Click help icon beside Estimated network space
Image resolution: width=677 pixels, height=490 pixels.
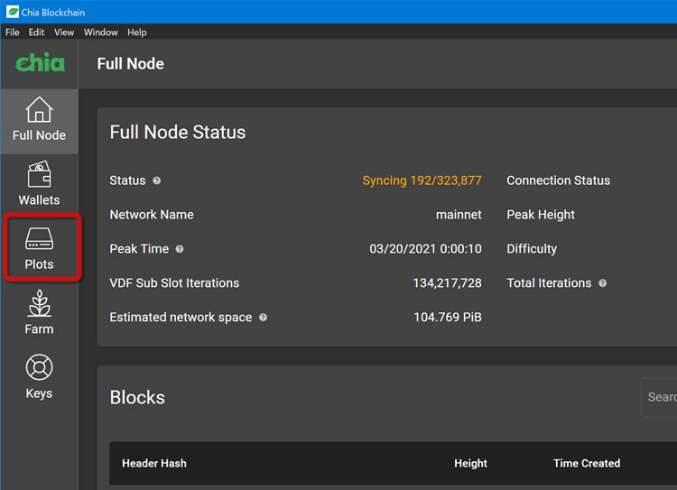point(263,318)
